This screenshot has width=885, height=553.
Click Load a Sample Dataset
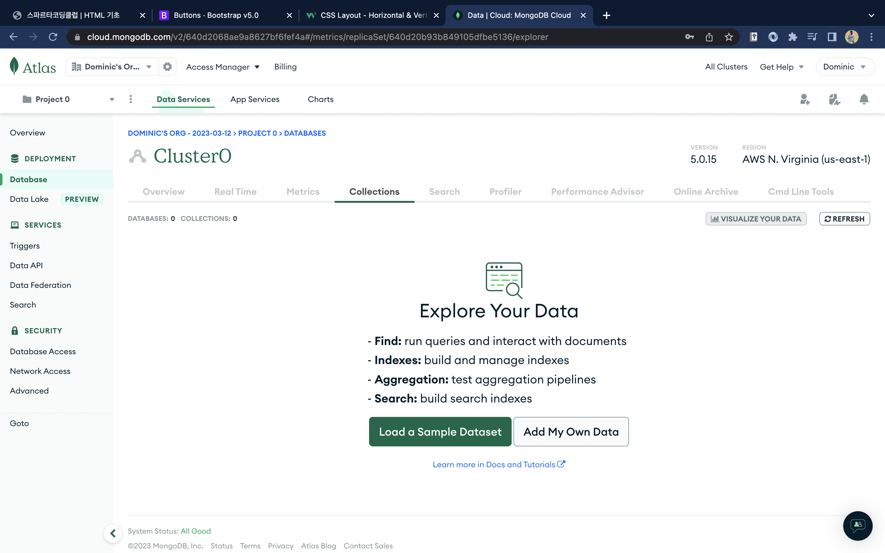[440, 432]
